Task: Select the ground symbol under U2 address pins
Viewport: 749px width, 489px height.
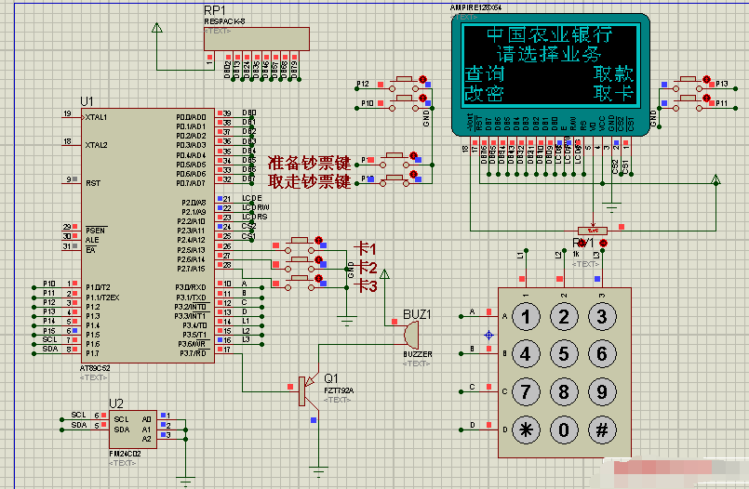Action: coord(185,480)
